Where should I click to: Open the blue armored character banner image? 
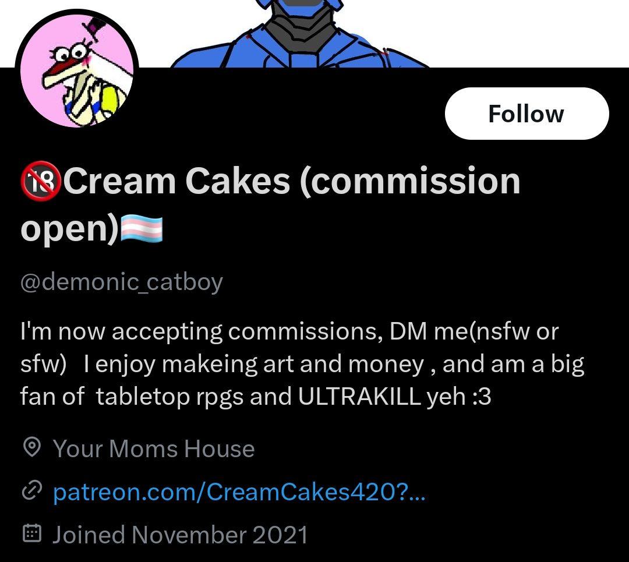[303, 34]
